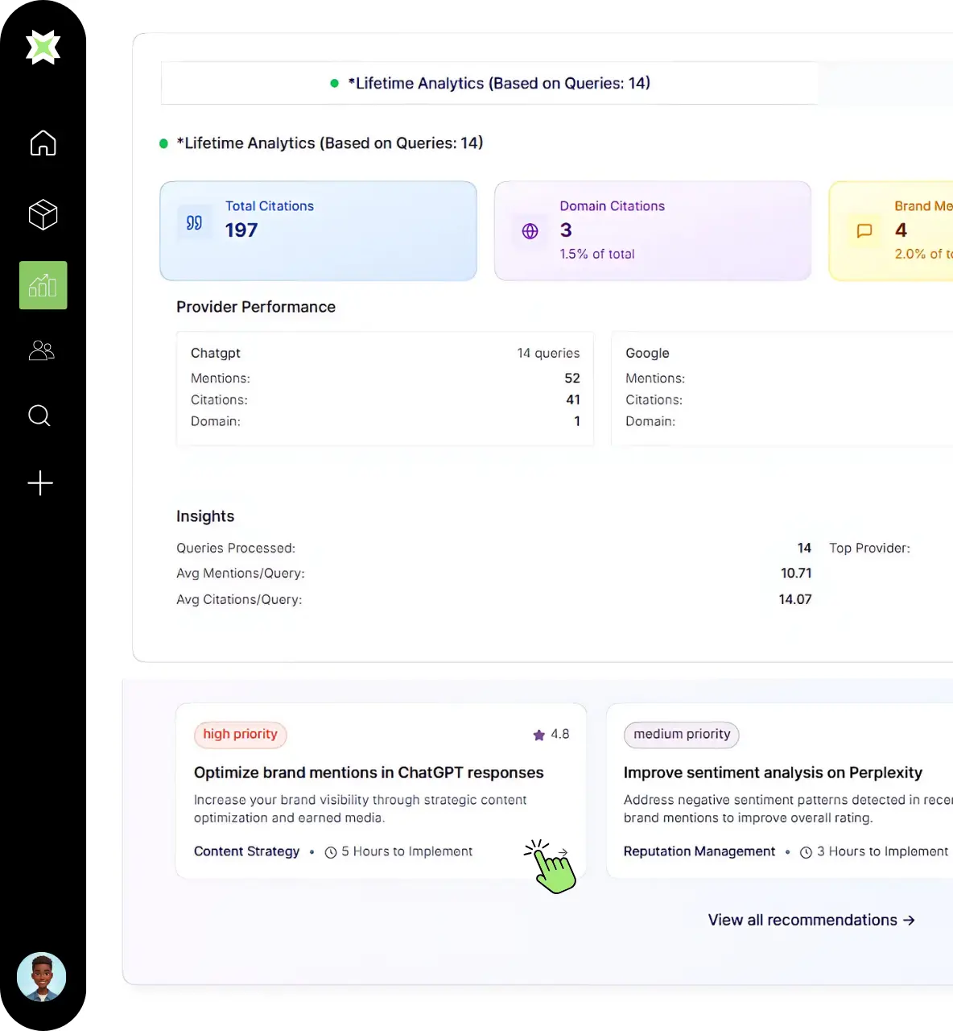Viewport: 953px width, 1031px height.
Task: Click the Brand Mentions chat bubble icon
Action: [x=864, y=231]
